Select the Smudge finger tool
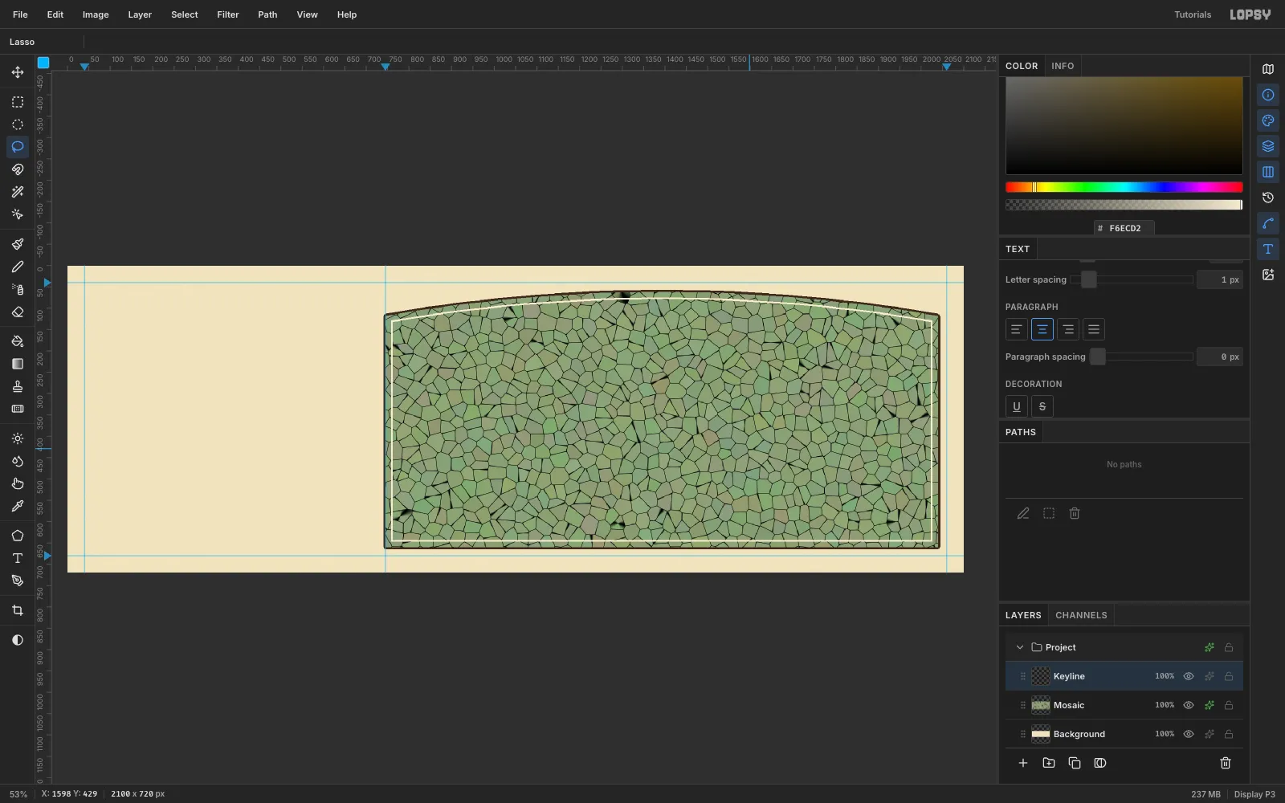 pos(18,483)
